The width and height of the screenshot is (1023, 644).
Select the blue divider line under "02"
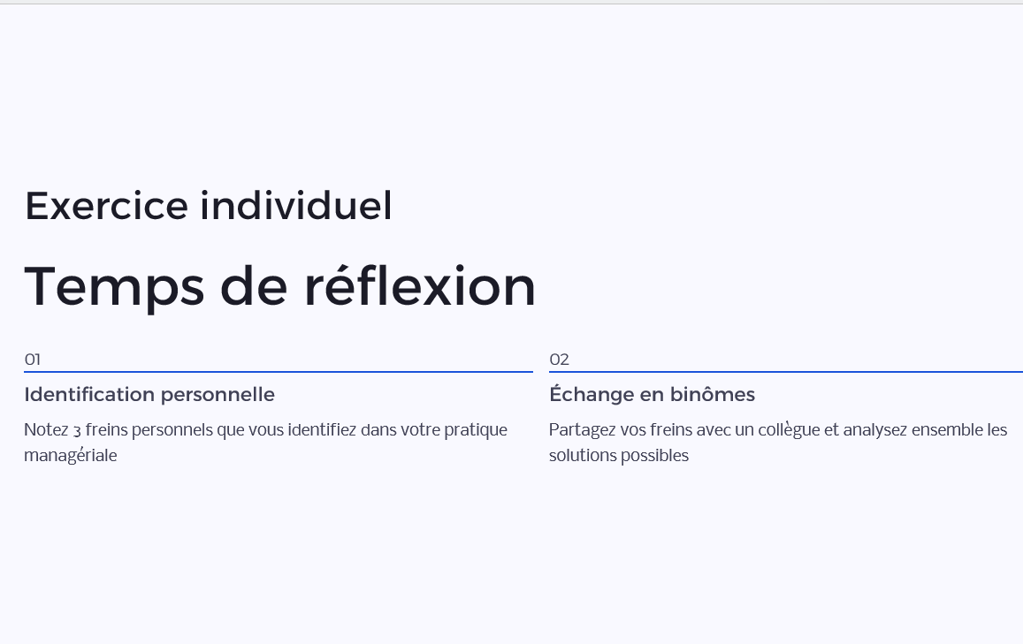[x=785, y=372]
